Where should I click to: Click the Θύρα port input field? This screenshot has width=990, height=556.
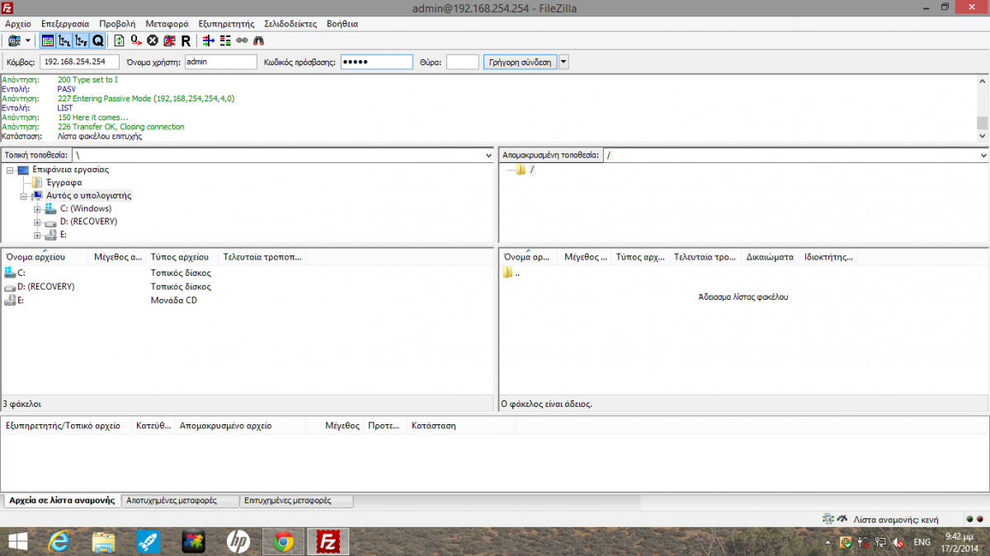462,62
